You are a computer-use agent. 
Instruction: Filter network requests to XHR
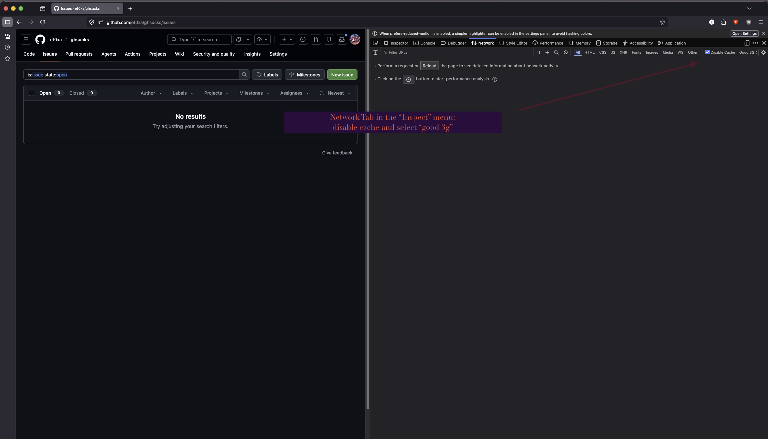tap(623, 52)
